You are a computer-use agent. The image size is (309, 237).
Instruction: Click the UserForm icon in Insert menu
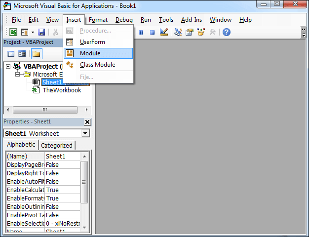pyautogui.click(x=70, y=42)
